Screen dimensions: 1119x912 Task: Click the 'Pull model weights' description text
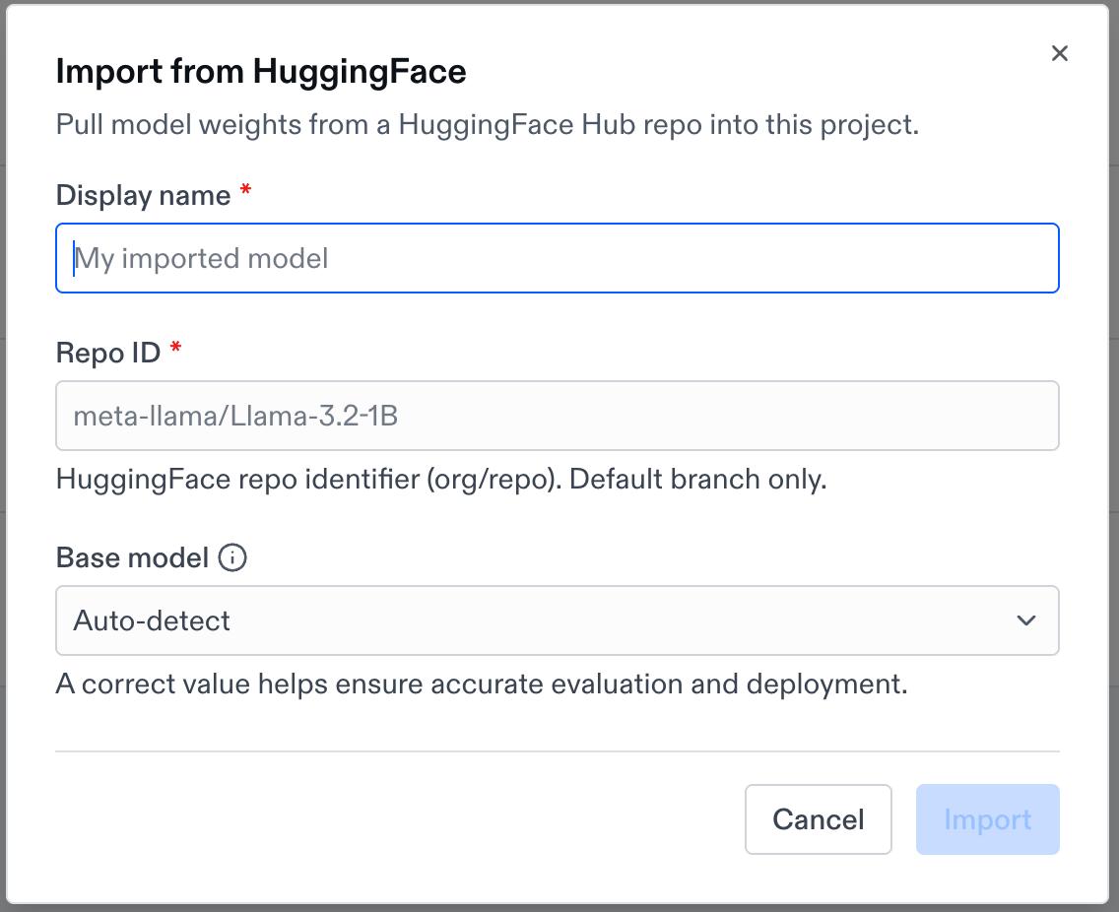point(488,125)
